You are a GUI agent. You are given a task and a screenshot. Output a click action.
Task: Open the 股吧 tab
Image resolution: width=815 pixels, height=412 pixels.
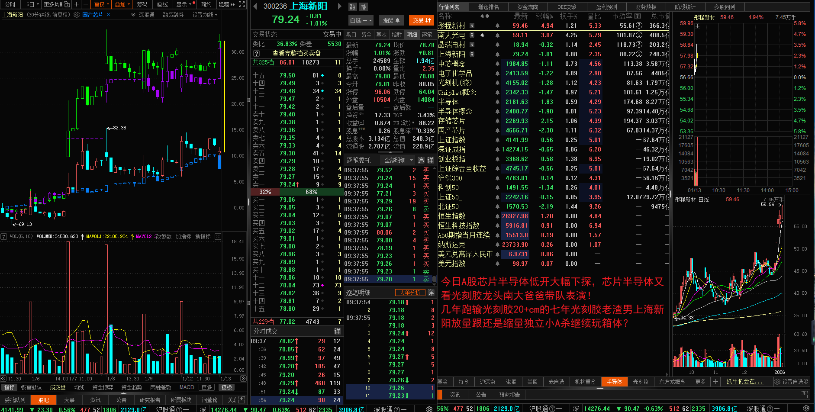43,400
